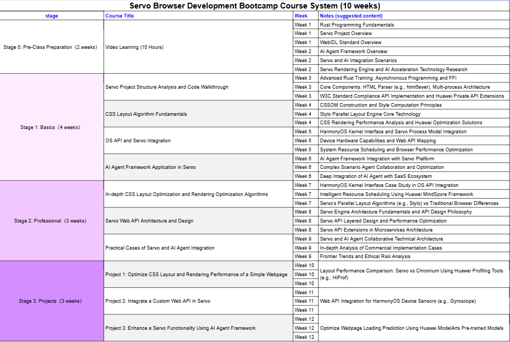Click the 'Week' column header
This screenshot has height=342, width=510.
tap(306, 15)
